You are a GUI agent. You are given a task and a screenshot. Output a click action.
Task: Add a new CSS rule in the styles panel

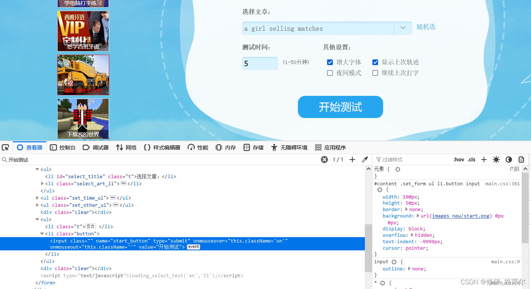484,160
